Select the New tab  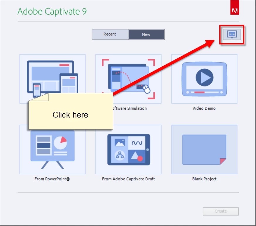coord(146,34)
